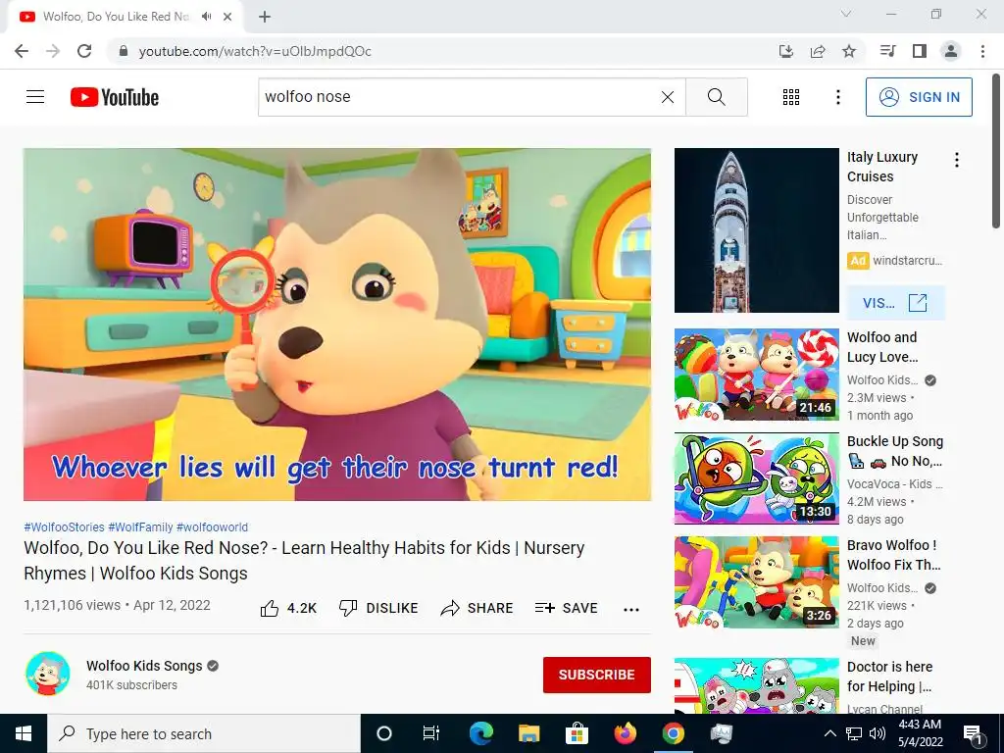This screenshot has height=753, width=1004.
Task: Open the Bravo Wolfoo video thumbnail
Action: (756, 582)
